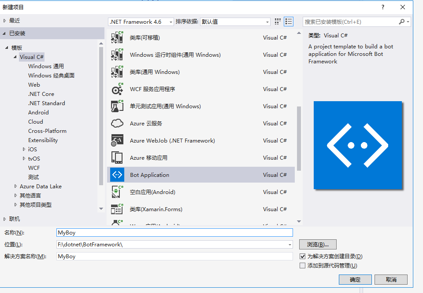
Task: Select the WCF 服务应用程序 row text
Action: pos(152,89)
